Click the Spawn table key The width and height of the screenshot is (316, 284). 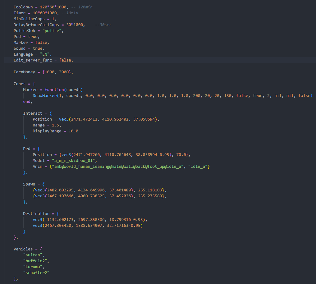pyautogui.click(x=29, y=184)
